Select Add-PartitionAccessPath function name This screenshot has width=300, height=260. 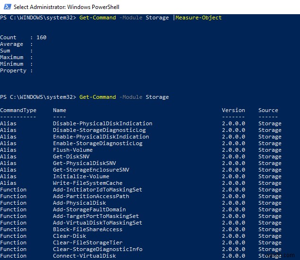tap(91, 196)
